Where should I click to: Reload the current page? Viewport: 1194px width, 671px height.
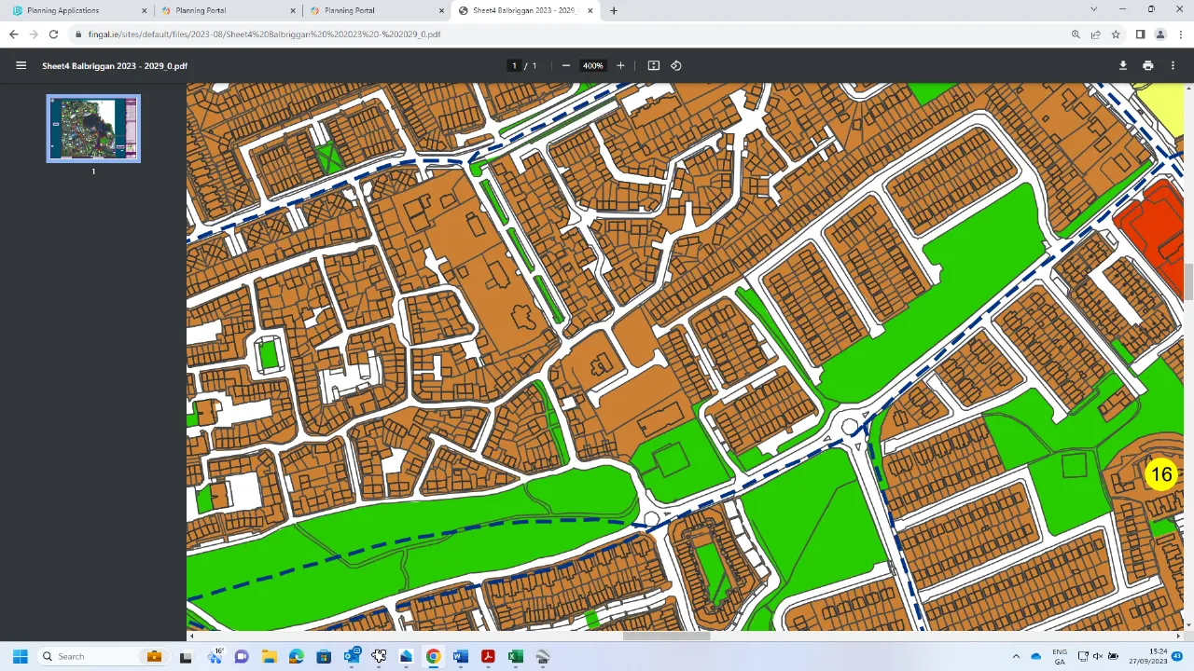point(53,34)
